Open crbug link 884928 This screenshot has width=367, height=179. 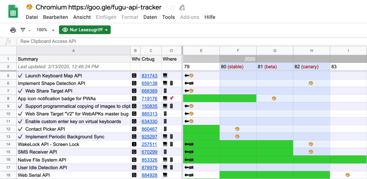149,175
